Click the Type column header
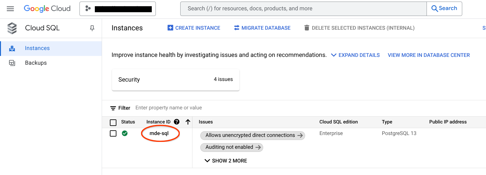Screen dimensions: 486x175 (387, 122)
